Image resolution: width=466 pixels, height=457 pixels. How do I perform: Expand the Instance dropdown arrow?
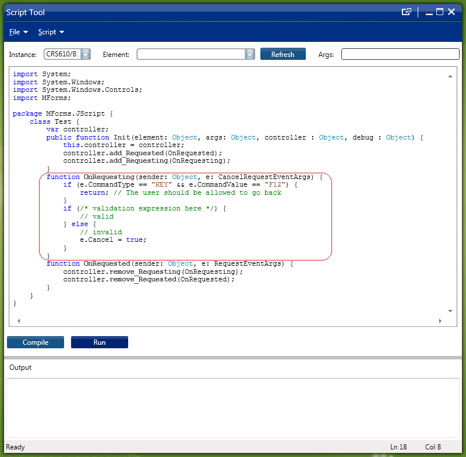[x=85, y=54]
